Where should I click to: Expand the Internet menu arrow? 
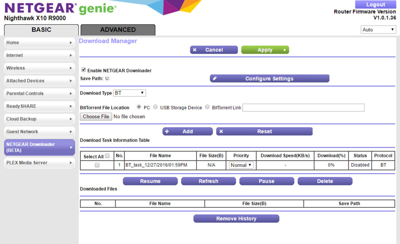[x=71, y=56]
